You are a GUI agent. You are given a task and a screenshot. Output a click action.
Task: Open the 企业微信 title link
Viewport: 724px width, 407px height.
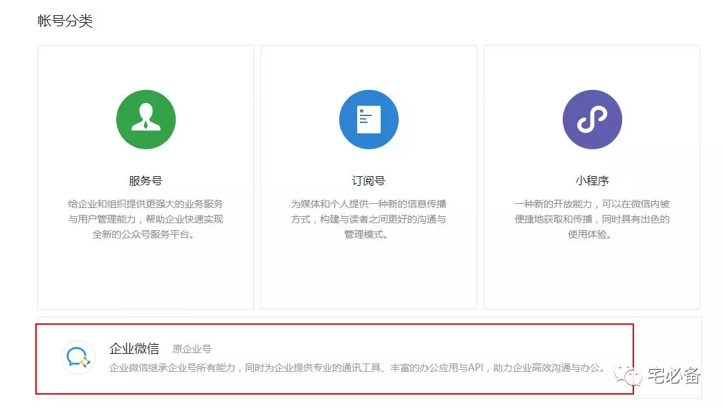click(x=134, y=348)
